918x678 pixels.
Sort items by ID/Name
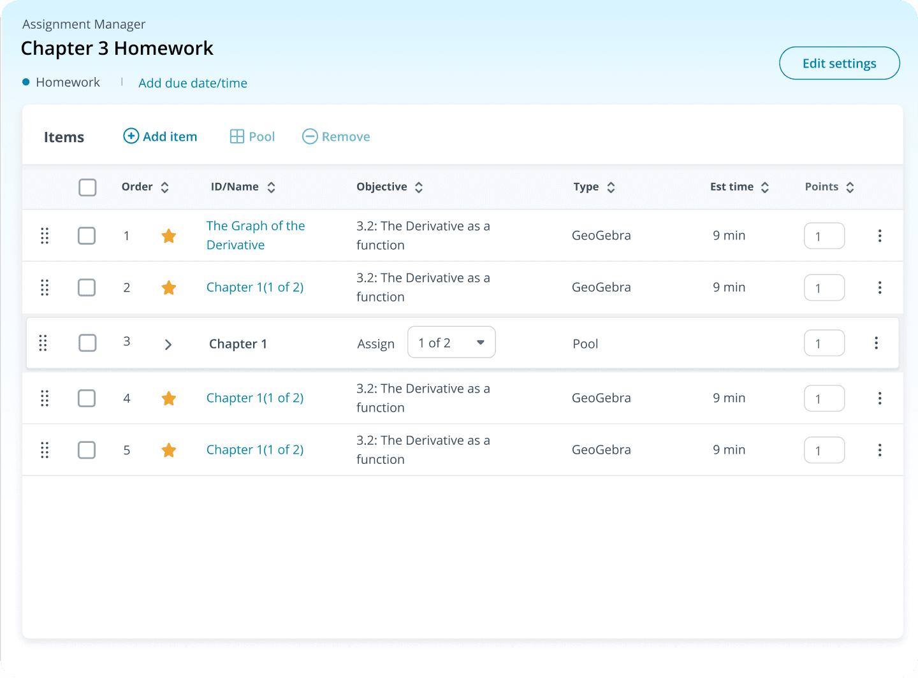click(x=271, y=187)
